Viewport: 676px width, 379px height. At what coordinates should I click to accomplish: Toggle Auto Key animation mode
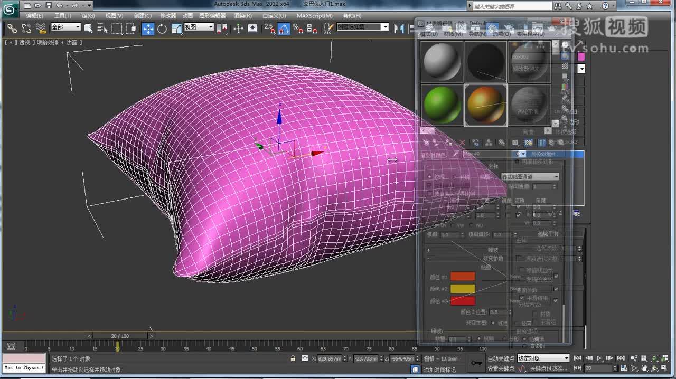pos(500,358)
